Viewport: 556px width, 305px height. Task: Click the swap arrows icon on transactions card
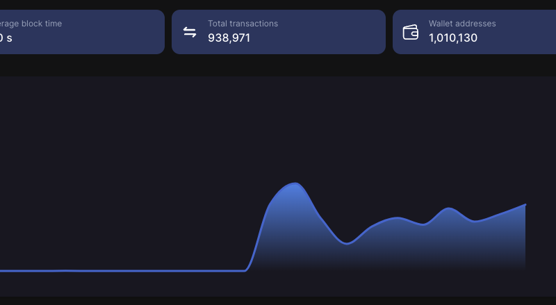[190, 32]
